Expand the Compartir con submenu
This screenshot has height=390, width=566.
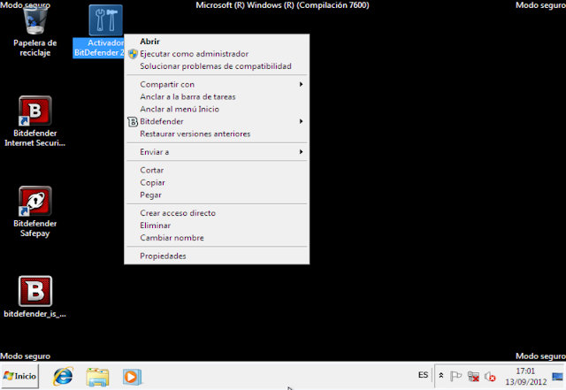[x=217, y=85]
